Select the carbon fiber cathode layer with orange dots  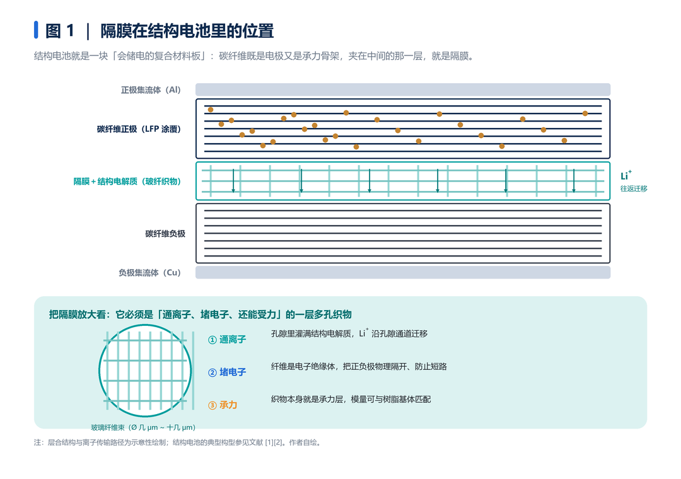click(x=402, y=129)
